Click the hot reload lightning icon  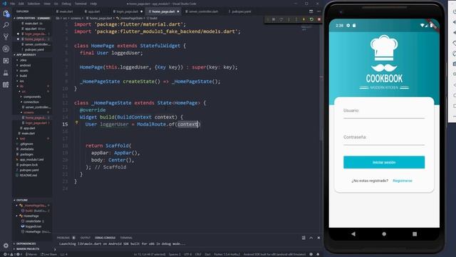pyautogui.click(x=304, y=19)
